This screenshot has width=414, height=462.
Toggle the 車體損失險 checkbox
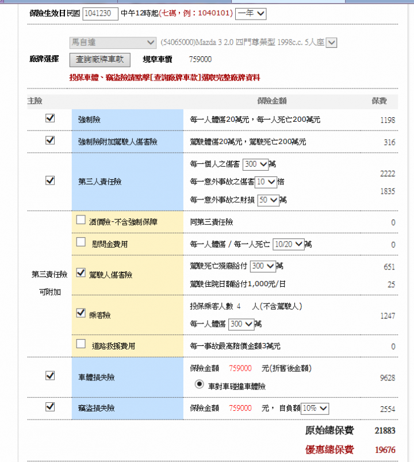click(50, 376)
